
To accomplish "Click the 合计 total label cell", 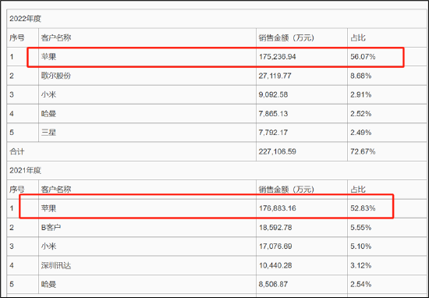I will tap(132, 151).
